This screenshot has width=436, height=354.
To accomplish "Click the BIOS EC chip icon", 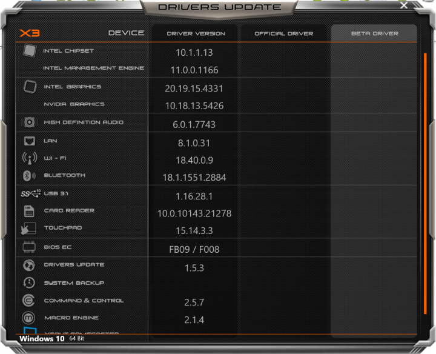I will click(x=29, y=247).
